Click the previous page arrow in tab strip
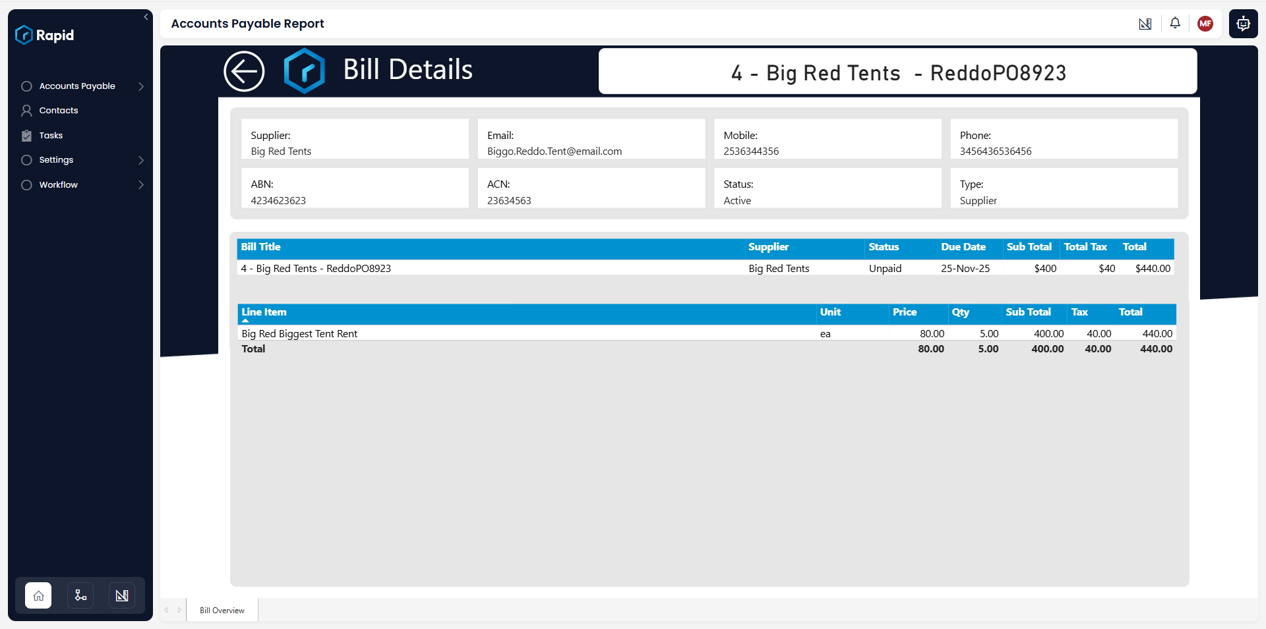Image resolution: width=1266 pixels, height=629 pixels. (x=166, y=611)
